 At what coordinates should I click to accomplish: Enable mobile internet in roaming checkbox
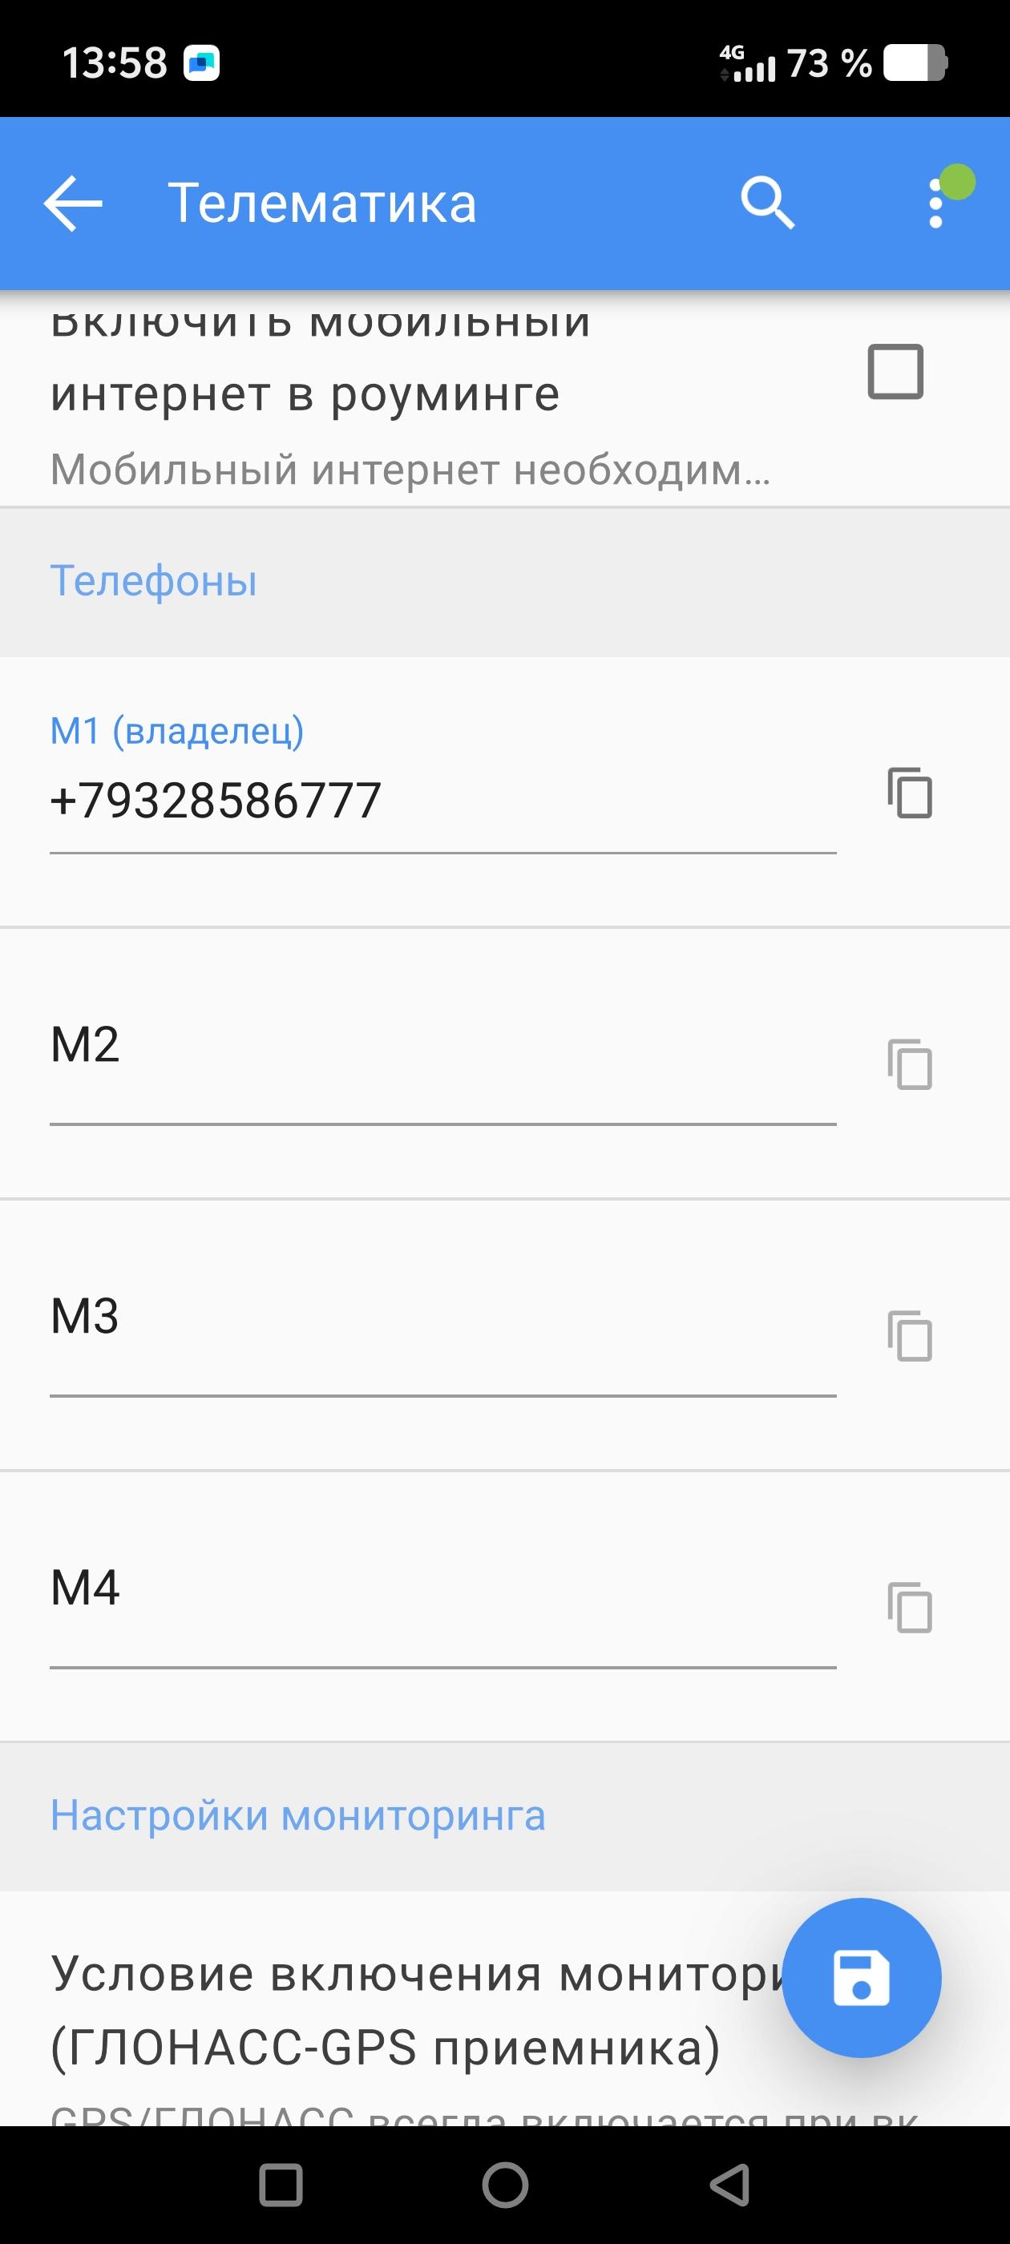click(x=895, y=372)
